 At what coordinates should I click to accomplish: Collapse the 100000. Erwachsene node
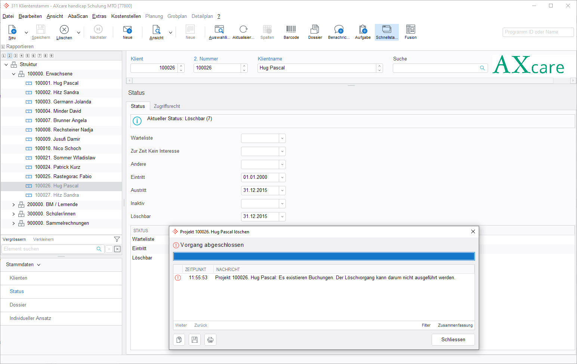point(13,74)
